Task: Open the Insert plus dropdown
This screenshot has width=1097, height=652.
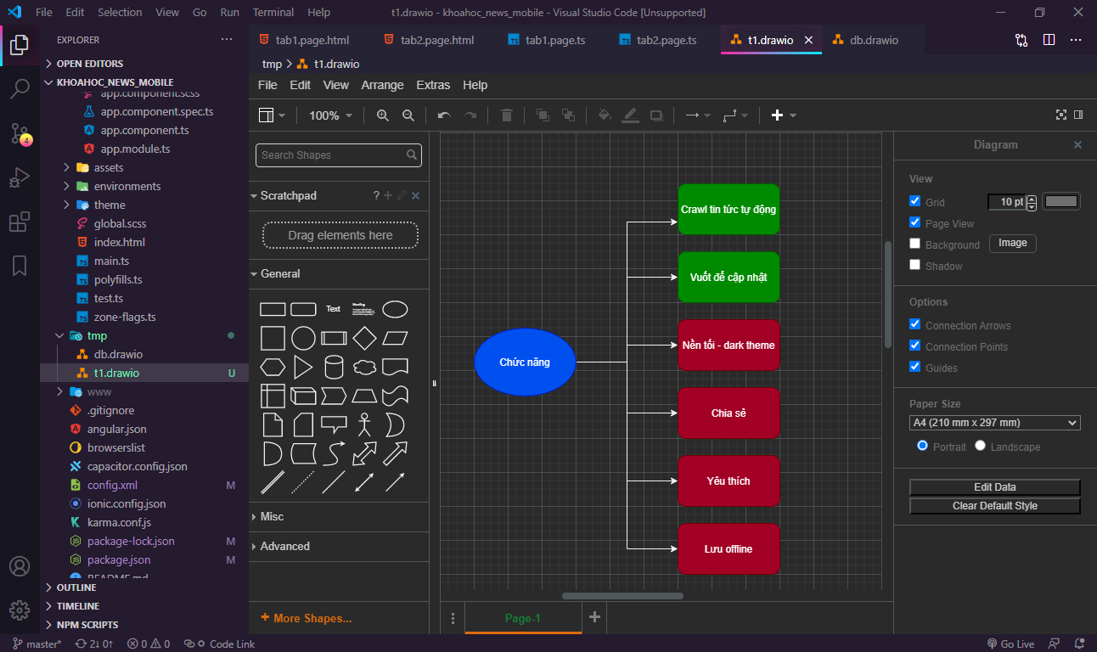Action: (x=783, y=115)
